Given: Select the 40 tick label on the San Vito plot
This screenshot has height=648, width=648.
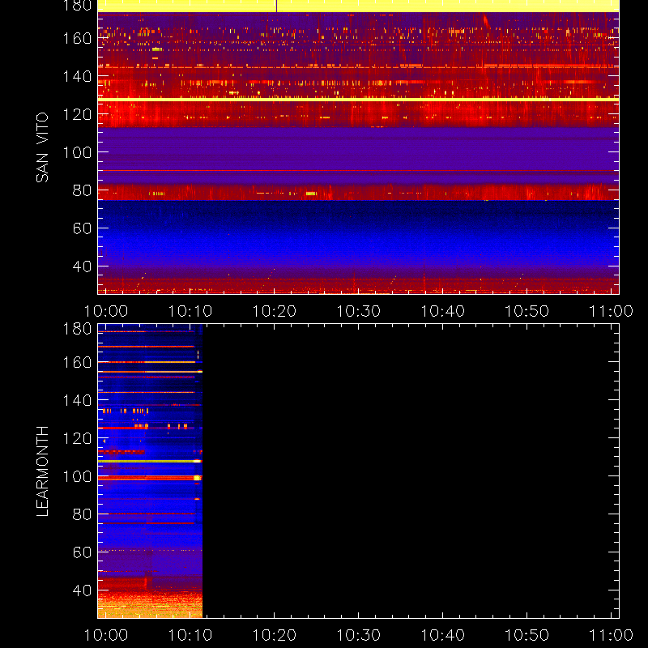Looking at the screenshot, I should 82,266.
